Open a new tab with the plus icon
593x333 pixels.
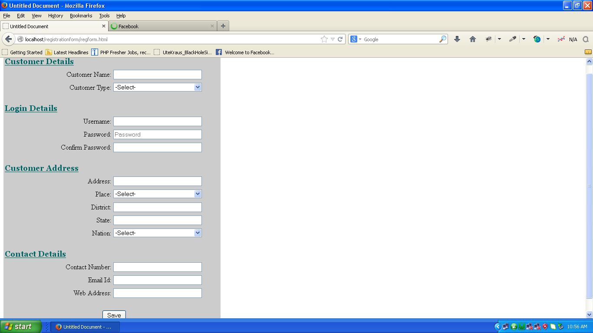[223, 26]
